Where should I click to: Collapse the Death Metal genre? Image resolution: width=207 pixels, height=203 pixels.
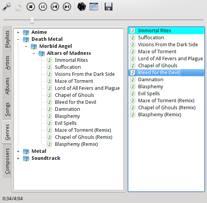[x=18, y=39]
